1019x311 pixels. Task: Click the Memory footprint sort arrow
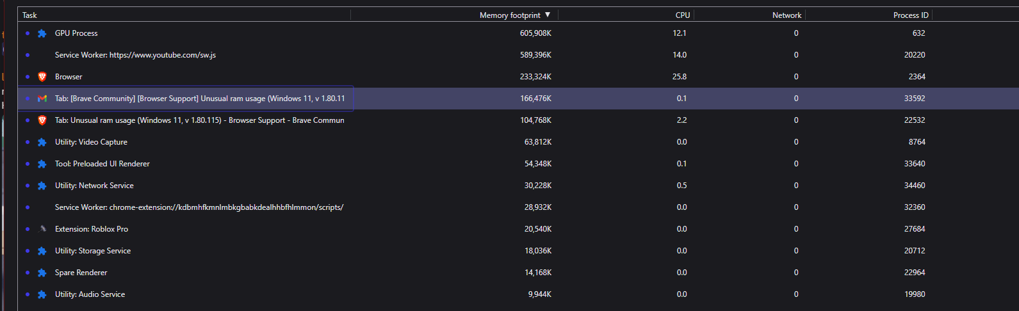coord(548,15)
